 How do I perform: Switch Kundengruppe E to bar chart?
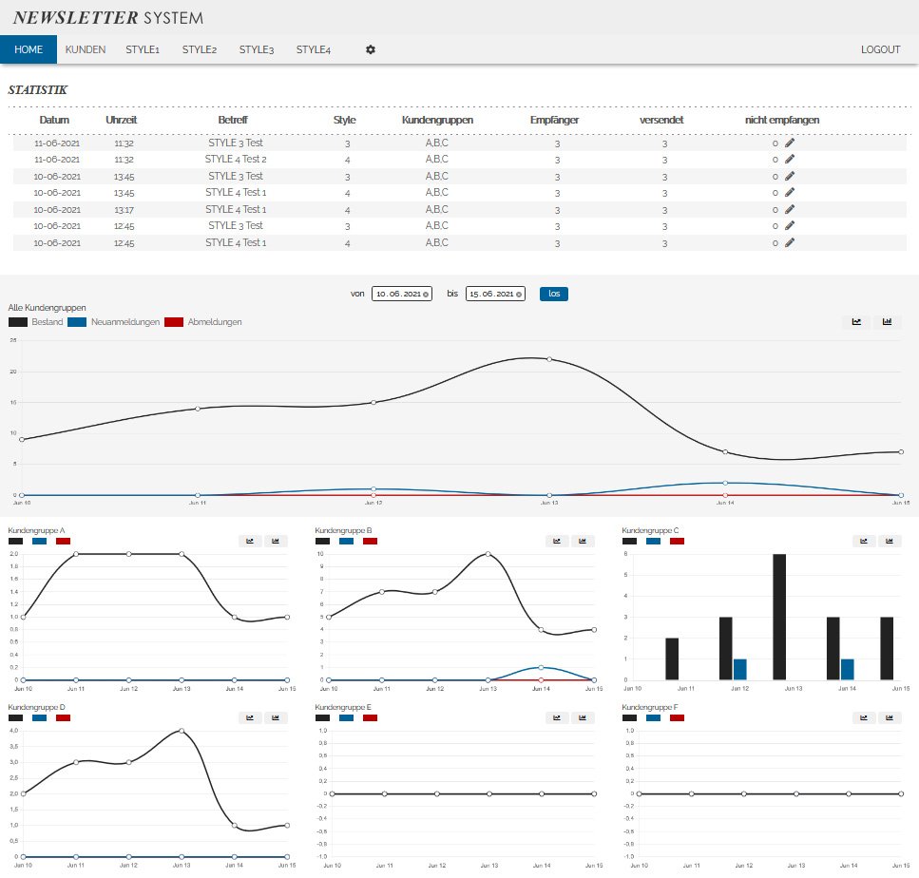[583, 718]
